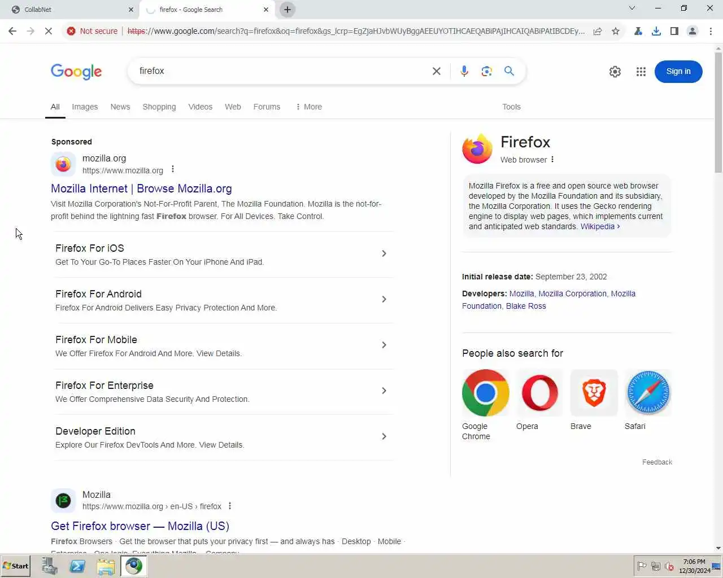This screenshot has height=578, width=723.
Task: Switch to the News results tab
Action: click(120, 107)
